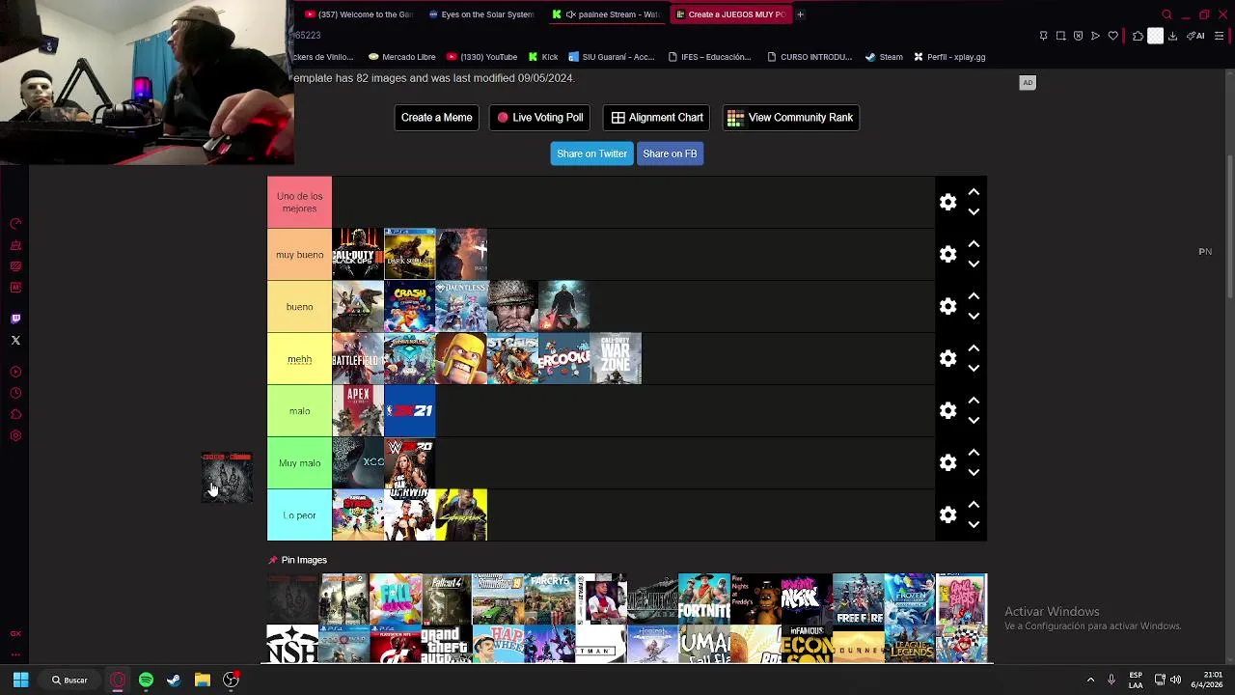Open Twitch in browser sidebar

[x=15, y=319]
